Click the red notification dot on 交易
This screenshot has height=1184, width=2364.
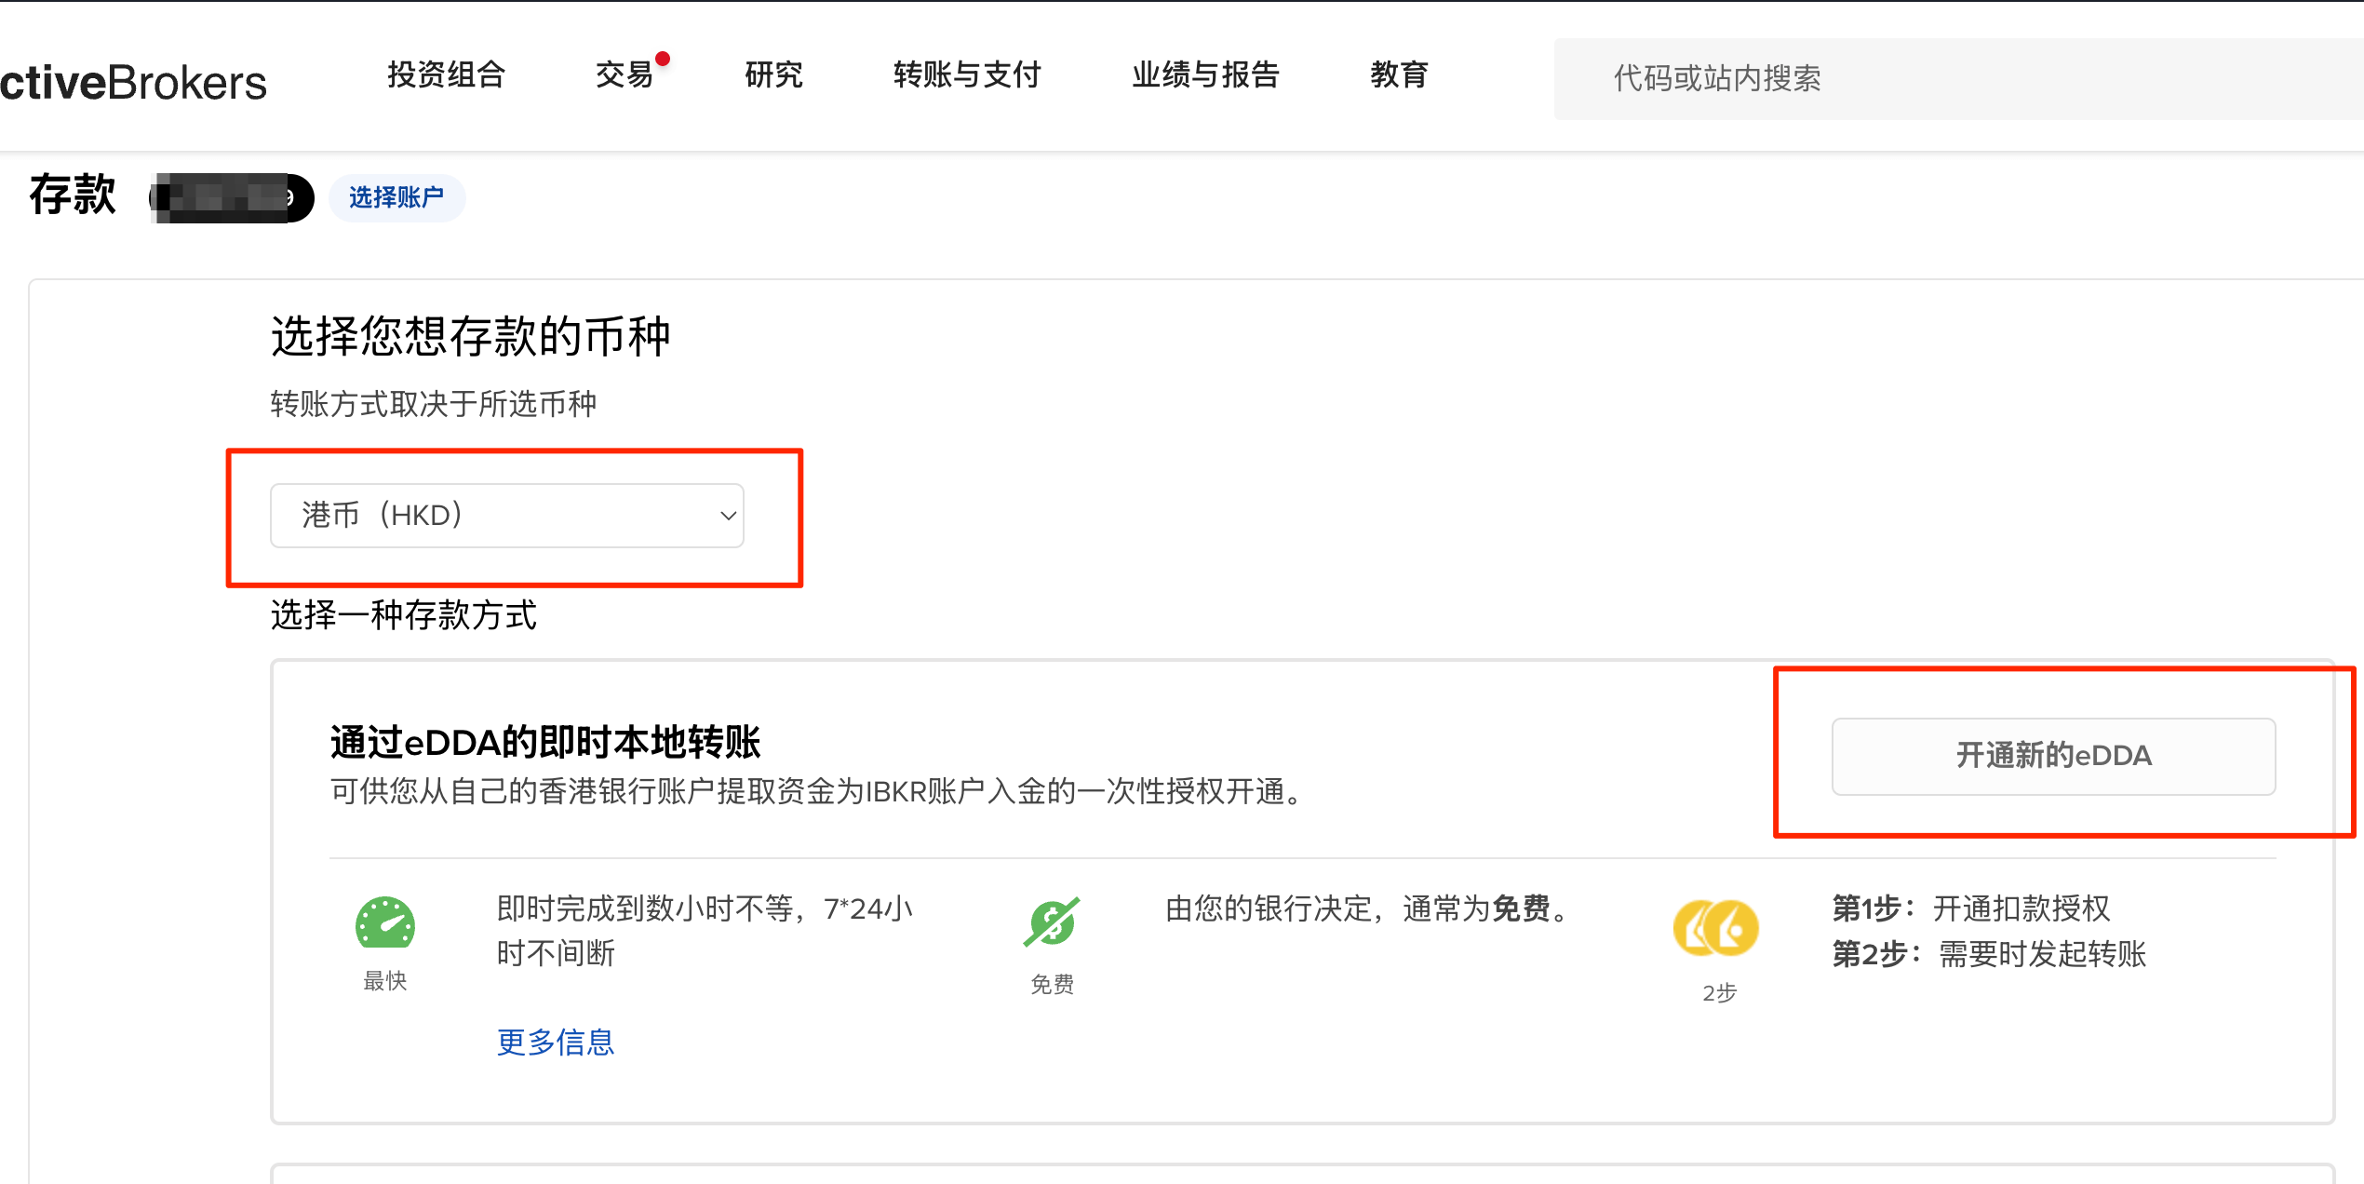click(663, 60)
